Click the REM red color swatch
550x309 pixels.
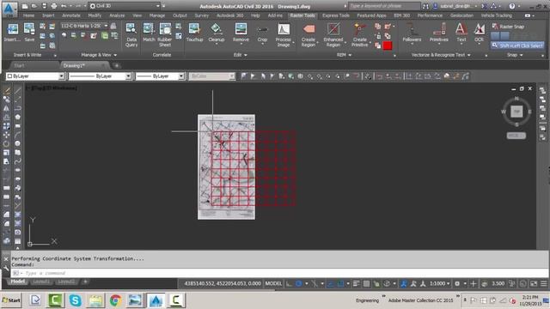[388, 45]
